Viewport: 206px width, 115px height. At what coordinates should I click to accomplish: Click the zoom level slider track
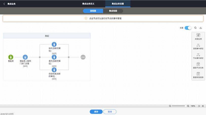coord(179,106)
